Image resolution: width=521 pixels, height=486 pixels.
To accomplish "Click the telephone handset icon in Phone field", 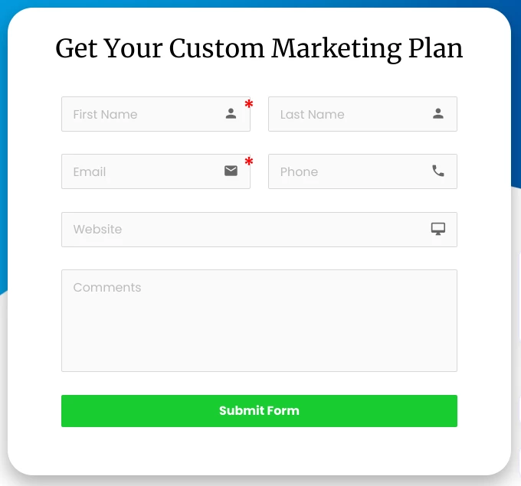I will (x=438, y=171).
